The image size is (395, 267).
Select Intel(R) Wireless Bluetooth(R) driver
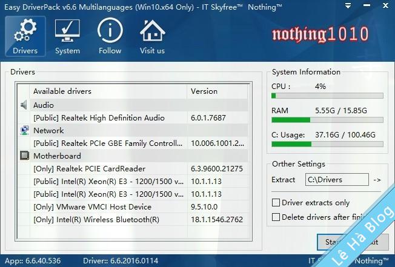pyautogui.click(x=133, y=219)
